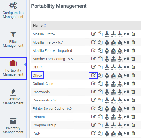Select the Passwords - 5.6 row name
Screen dimensions: 141x138
[45, 100]
